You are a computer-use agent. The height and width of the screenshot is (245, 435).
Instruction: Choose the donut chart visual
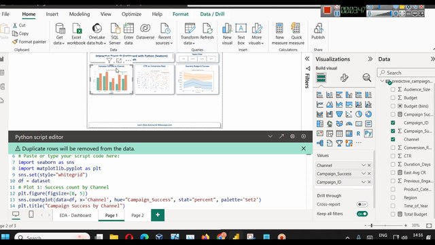pyautogui.click(x=368, y=114)
